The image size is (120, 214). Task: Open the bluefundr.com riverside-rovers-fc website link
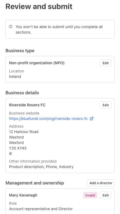(48, 119)
